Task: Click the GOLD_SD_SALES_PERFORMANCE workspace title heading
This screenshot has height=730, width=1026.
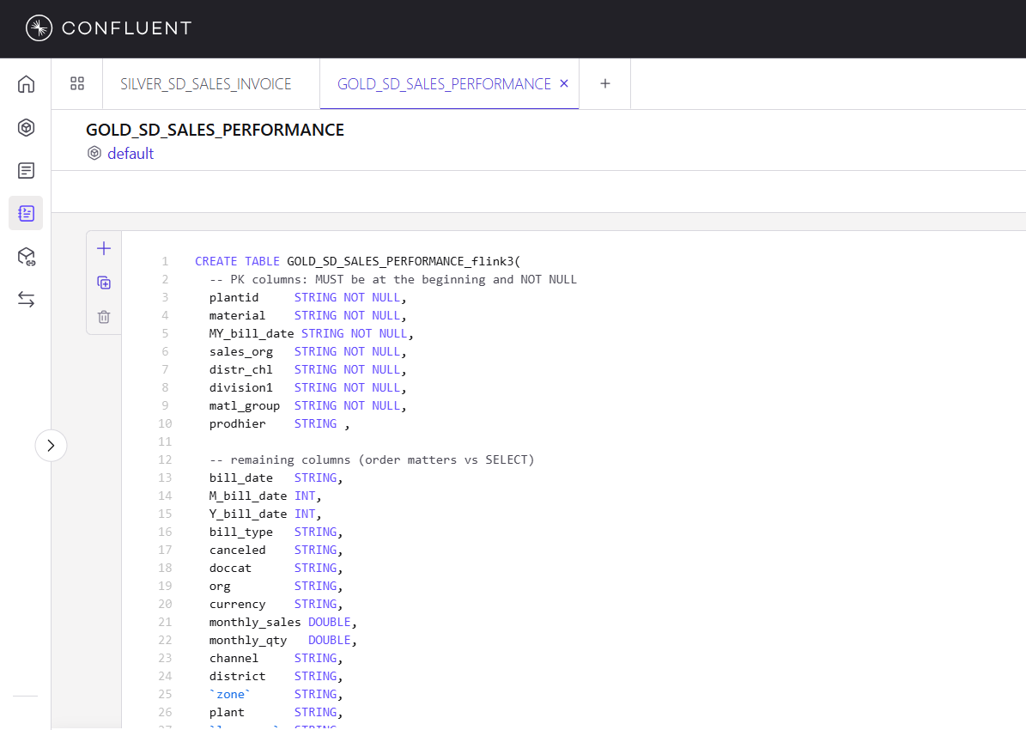Action: pos(215,130)
